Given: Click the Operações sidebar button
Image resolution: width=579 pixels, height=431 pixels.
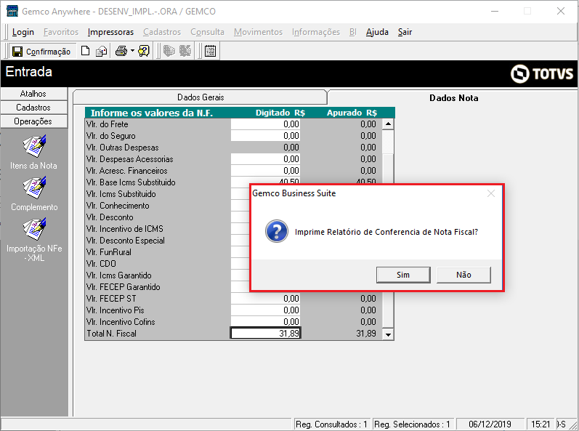Looking at the screenshot, I should click(33, 121).
